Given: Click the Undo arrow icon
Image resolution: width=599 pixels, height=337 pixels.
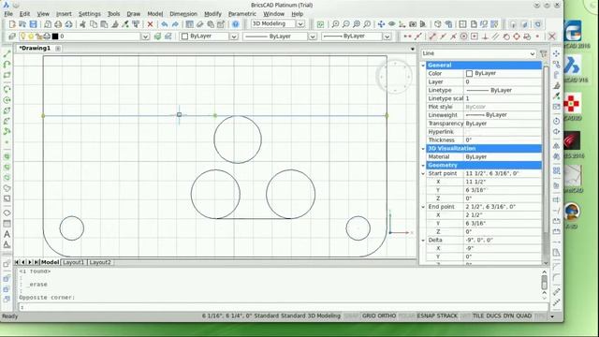Looking at the screenshot, I should click(165, 24).
